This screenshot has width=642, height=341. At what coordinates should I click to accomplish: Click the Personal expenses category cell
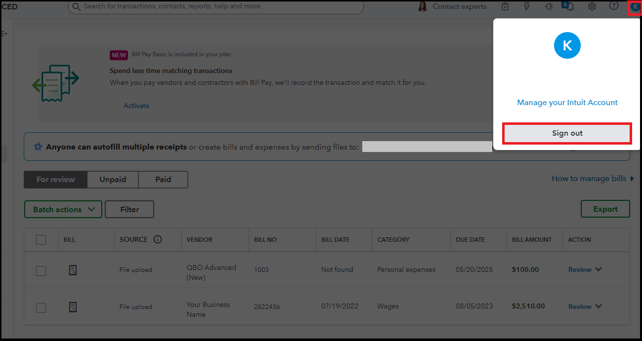406,270
